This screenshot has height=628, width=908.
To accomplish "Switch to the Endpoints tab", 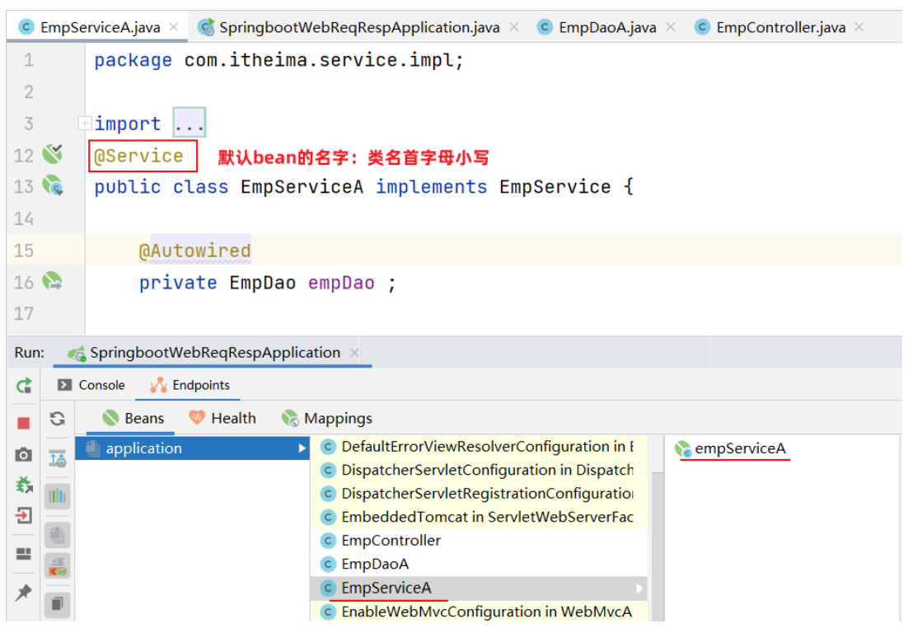I will pos(190,385).
